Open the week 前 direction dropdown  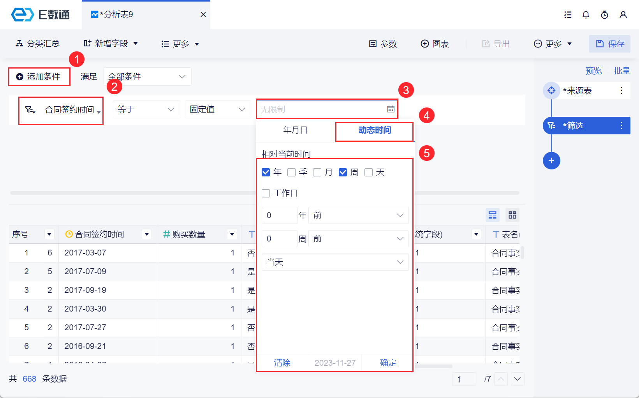(359, 239)
